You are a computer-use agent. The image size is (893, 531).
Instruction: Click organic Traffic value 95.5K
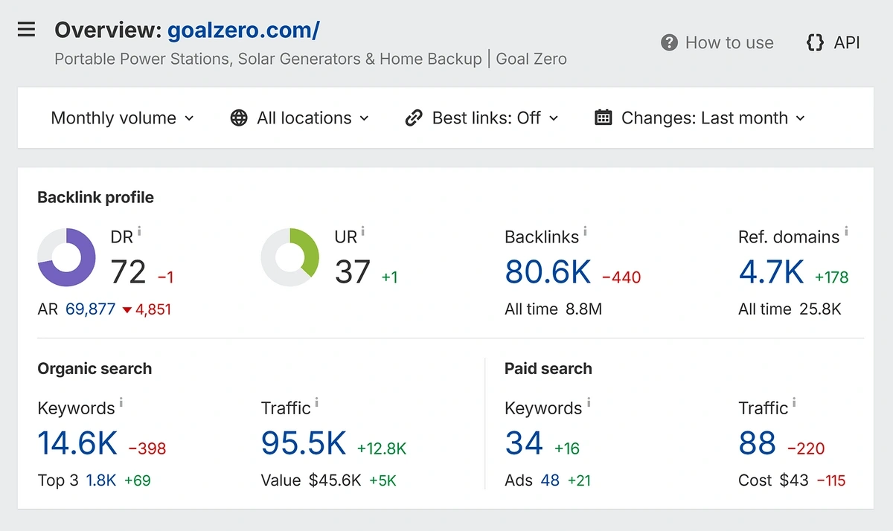click(x=304, y=443)
